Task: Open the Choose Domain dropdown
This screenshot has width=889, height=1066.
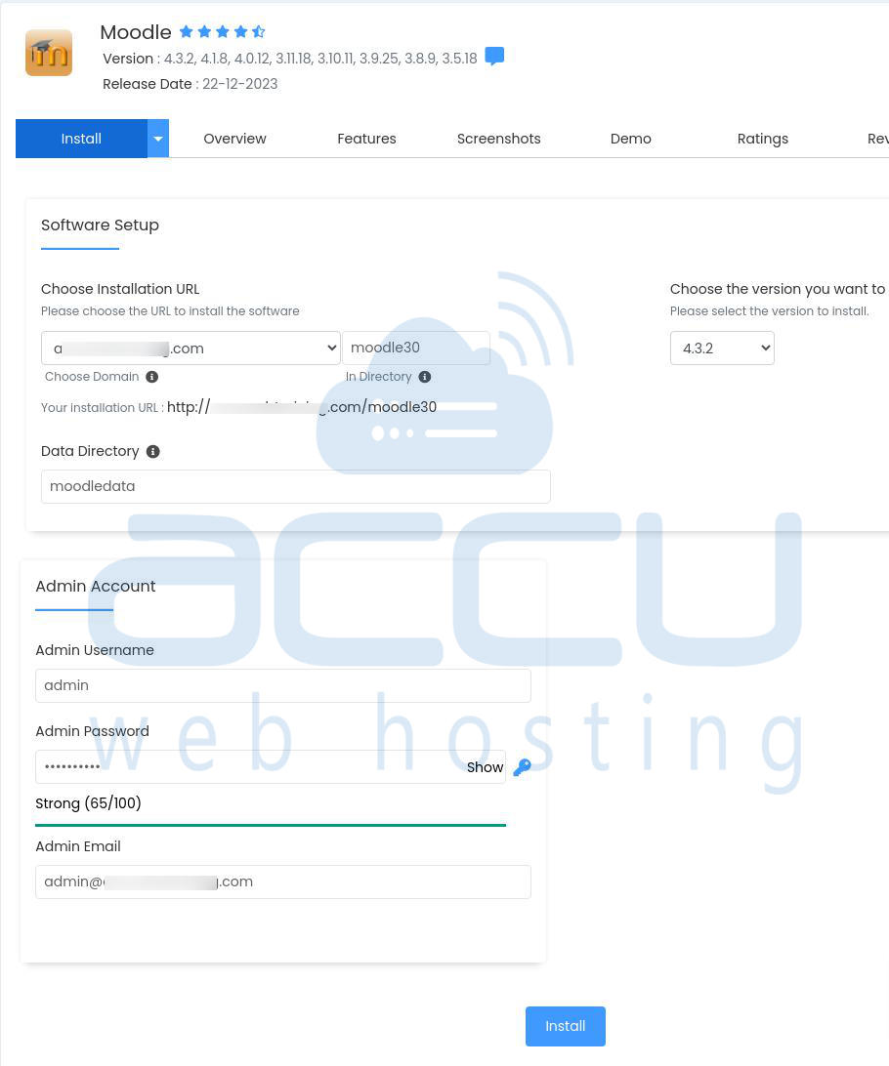Action: [190, 348]
